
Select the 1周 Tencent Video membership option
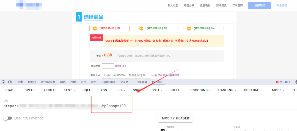point(109,28)
